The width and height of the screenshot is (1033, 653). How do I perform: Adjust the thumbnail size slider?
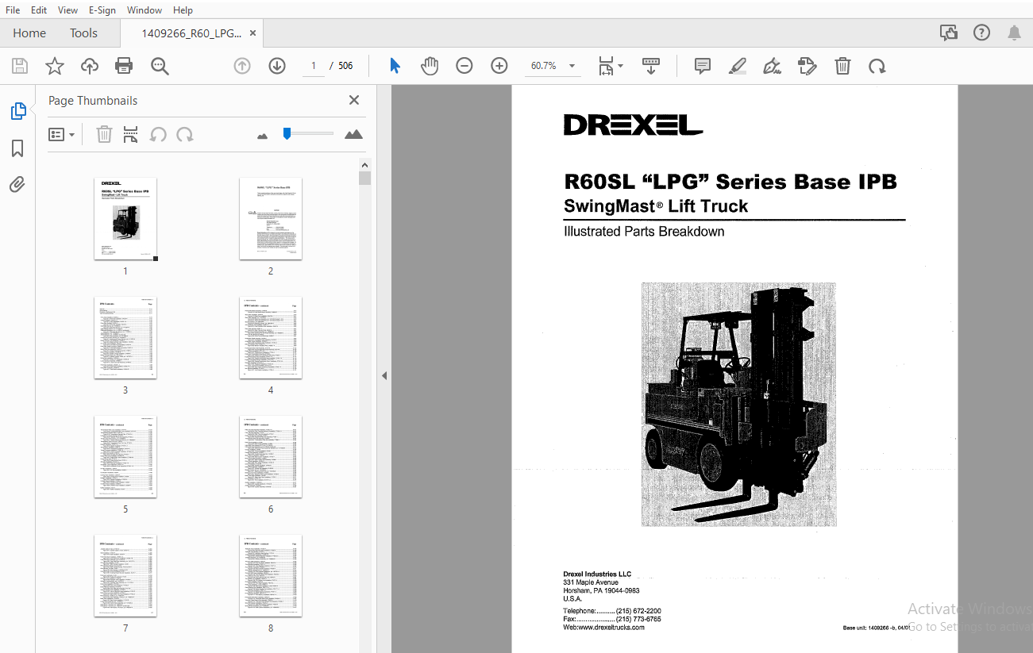click(287, 133)
